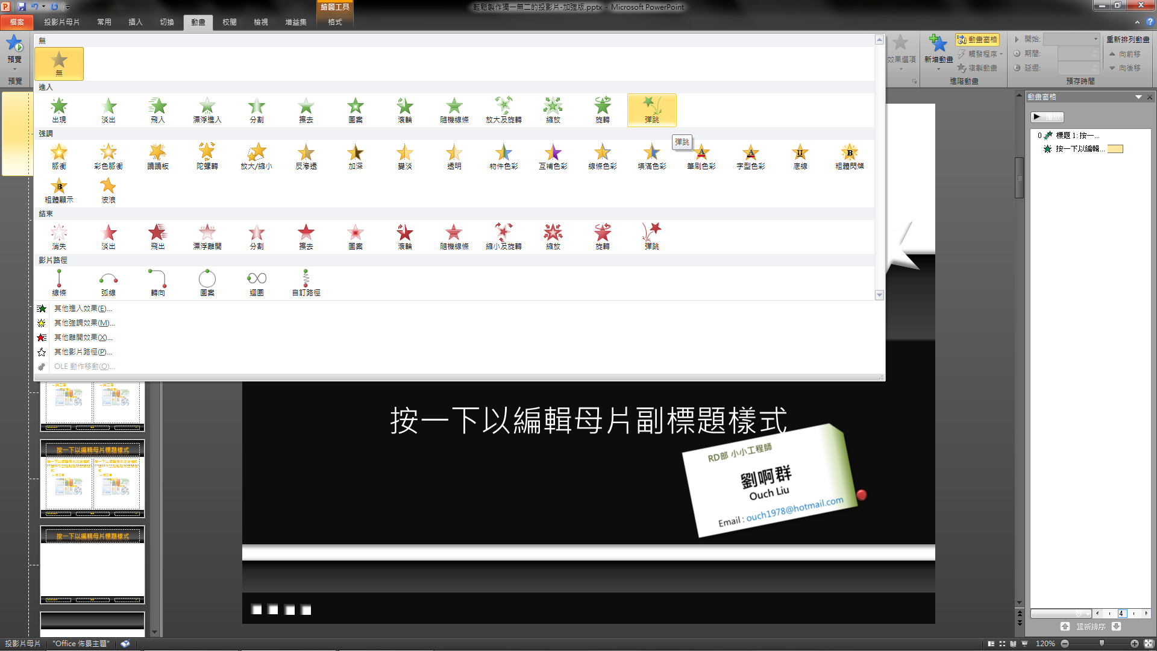Screen dimensions: 1157x651
Task: Choose the 自訂路徑 custom motion path
Action: point(306,283)
